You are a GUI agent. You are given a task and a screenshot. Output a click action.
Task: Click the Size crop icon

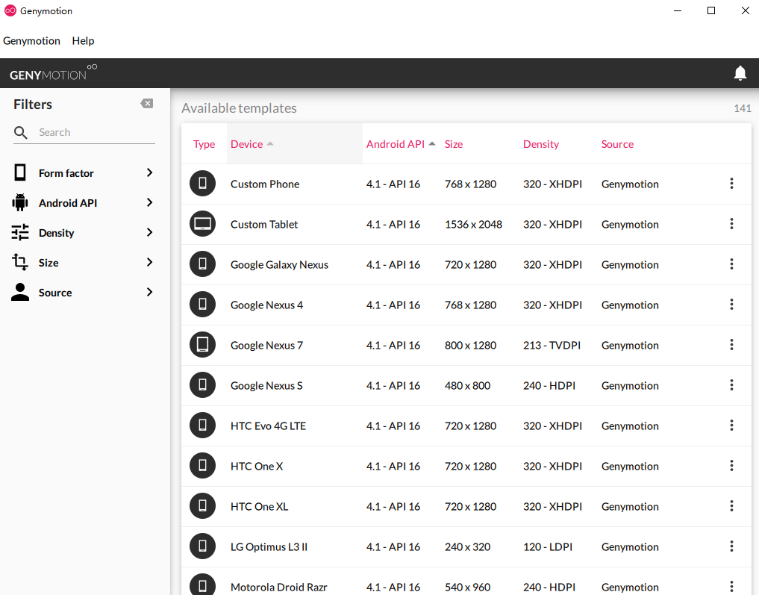coord(20,262)
